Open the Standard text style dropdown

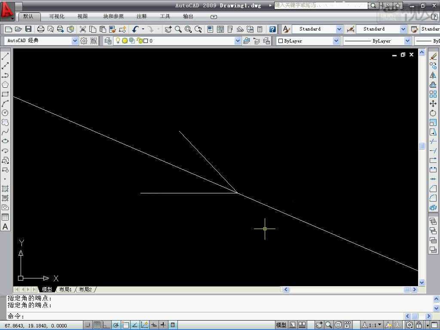339,29
